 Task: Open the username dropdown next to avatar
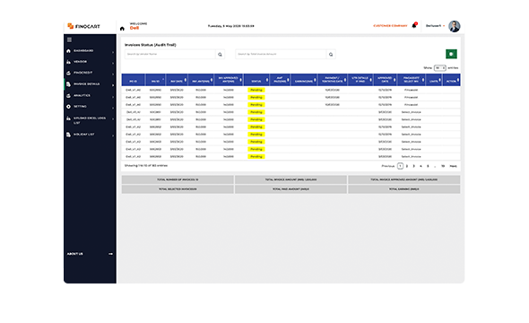[435, 26]
